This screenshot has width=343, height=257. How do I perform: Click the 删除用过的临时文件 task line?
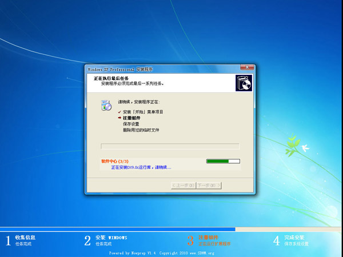(x=141, y=130)
